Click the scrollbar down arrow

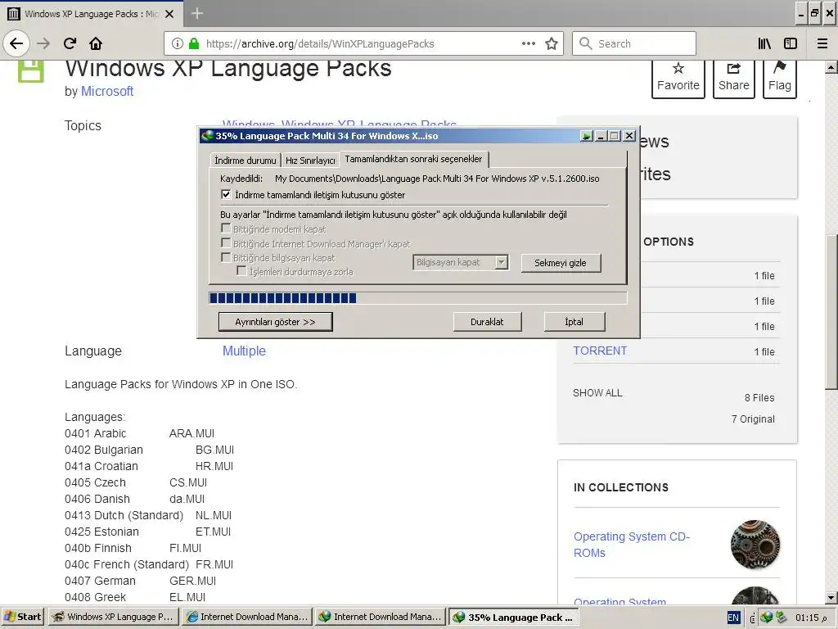[831, 598]
